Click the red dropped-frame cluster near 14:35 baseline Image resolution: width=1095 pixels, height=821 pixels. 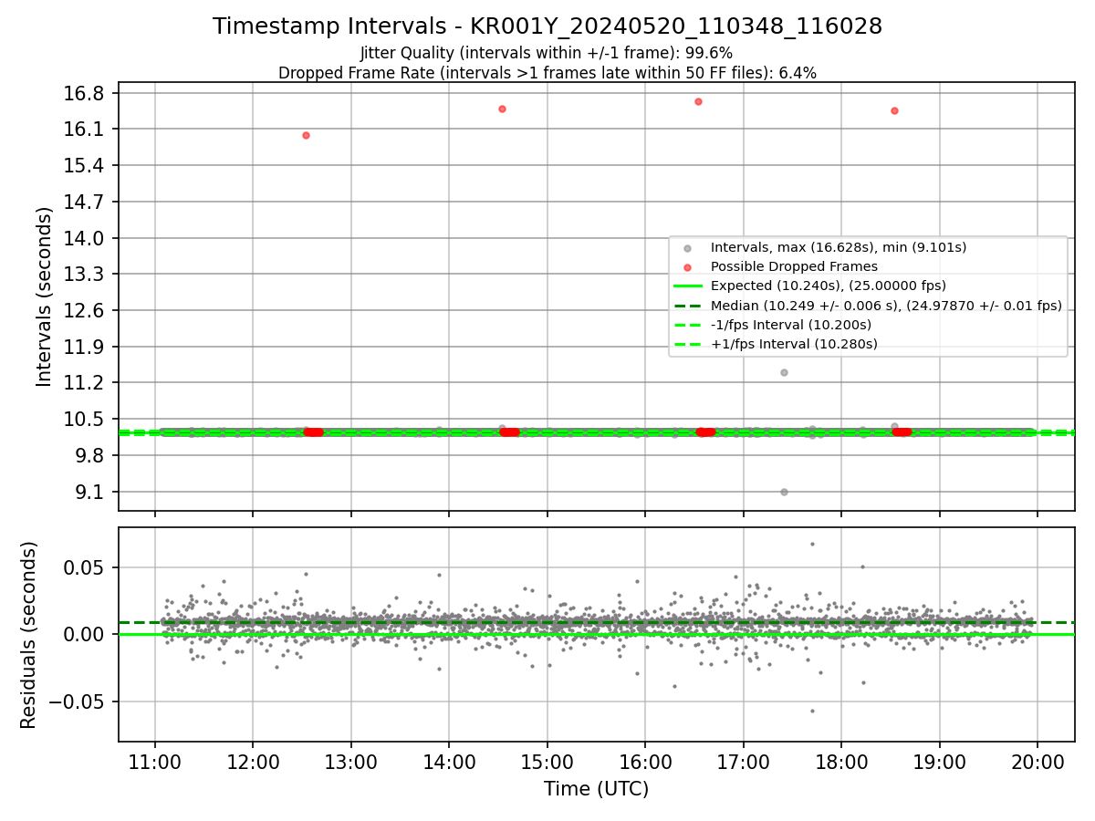509,431
